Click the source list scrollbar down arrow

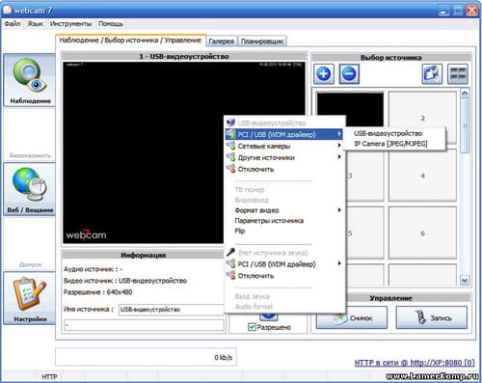coord(465,280)
